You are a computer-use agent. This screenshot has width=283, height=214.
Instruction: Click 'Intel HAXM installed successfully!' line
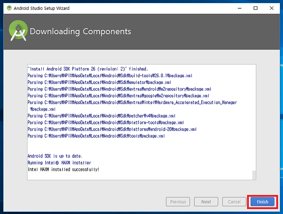pyautogui.click(x=63, y=169)
